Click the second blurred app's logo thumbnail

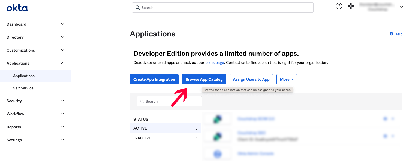pyautogui.click(x=218, y=136)
